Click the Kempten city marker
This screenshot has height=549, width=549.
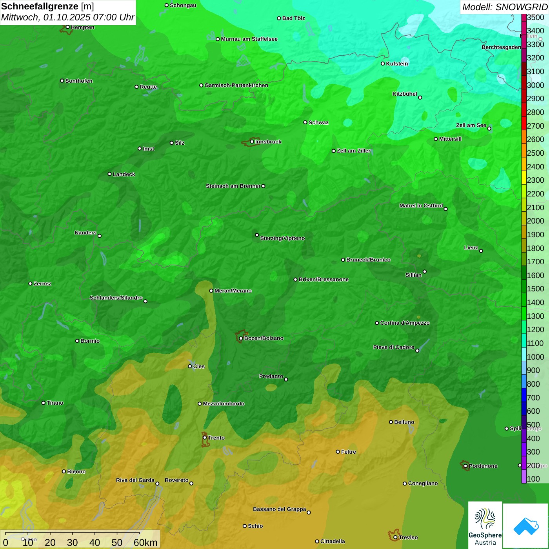click(x=67, y=27)
